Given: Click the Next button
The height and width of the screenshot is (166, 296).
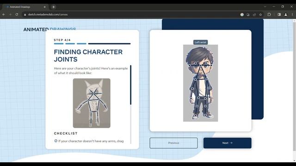Looking at the screenshot, I should pyautogui.click(x=227, y=143).
